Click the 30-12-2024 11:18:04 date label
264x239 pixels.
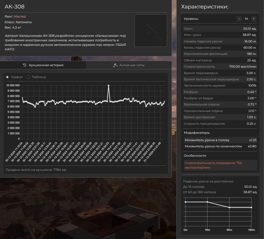point(14,152)
